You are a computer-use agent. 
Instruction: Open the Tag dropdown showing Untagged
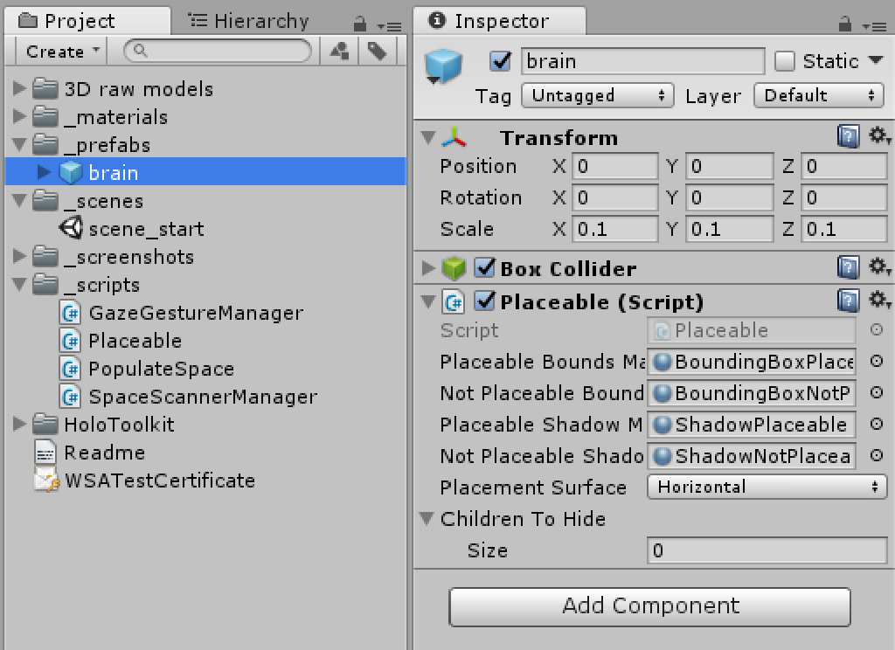click(598, 96)
